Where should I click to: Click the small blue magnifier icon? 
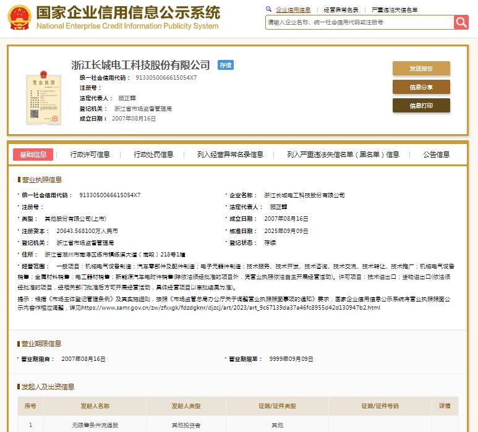click(268, 9)
